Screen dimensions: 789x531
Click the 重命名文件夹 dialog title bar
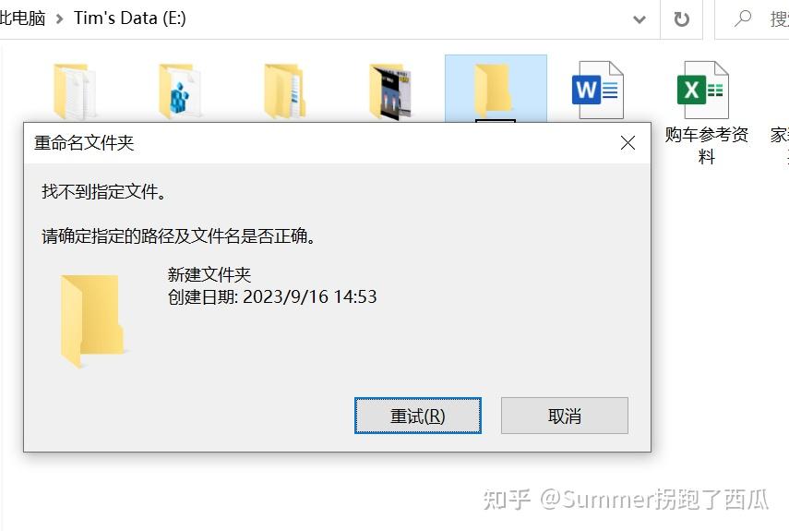(322, 143)
